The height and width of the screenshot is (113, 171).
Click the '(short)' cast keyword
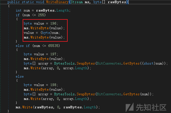tap(149, 63)
